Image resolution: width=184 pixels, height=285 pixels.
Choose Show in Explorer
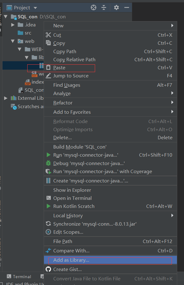point(111,190)
